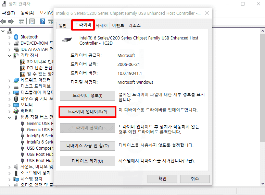Click the 드라이버 정보(I) button
Screen dimensions: 265x195
[x=87, y=96]
